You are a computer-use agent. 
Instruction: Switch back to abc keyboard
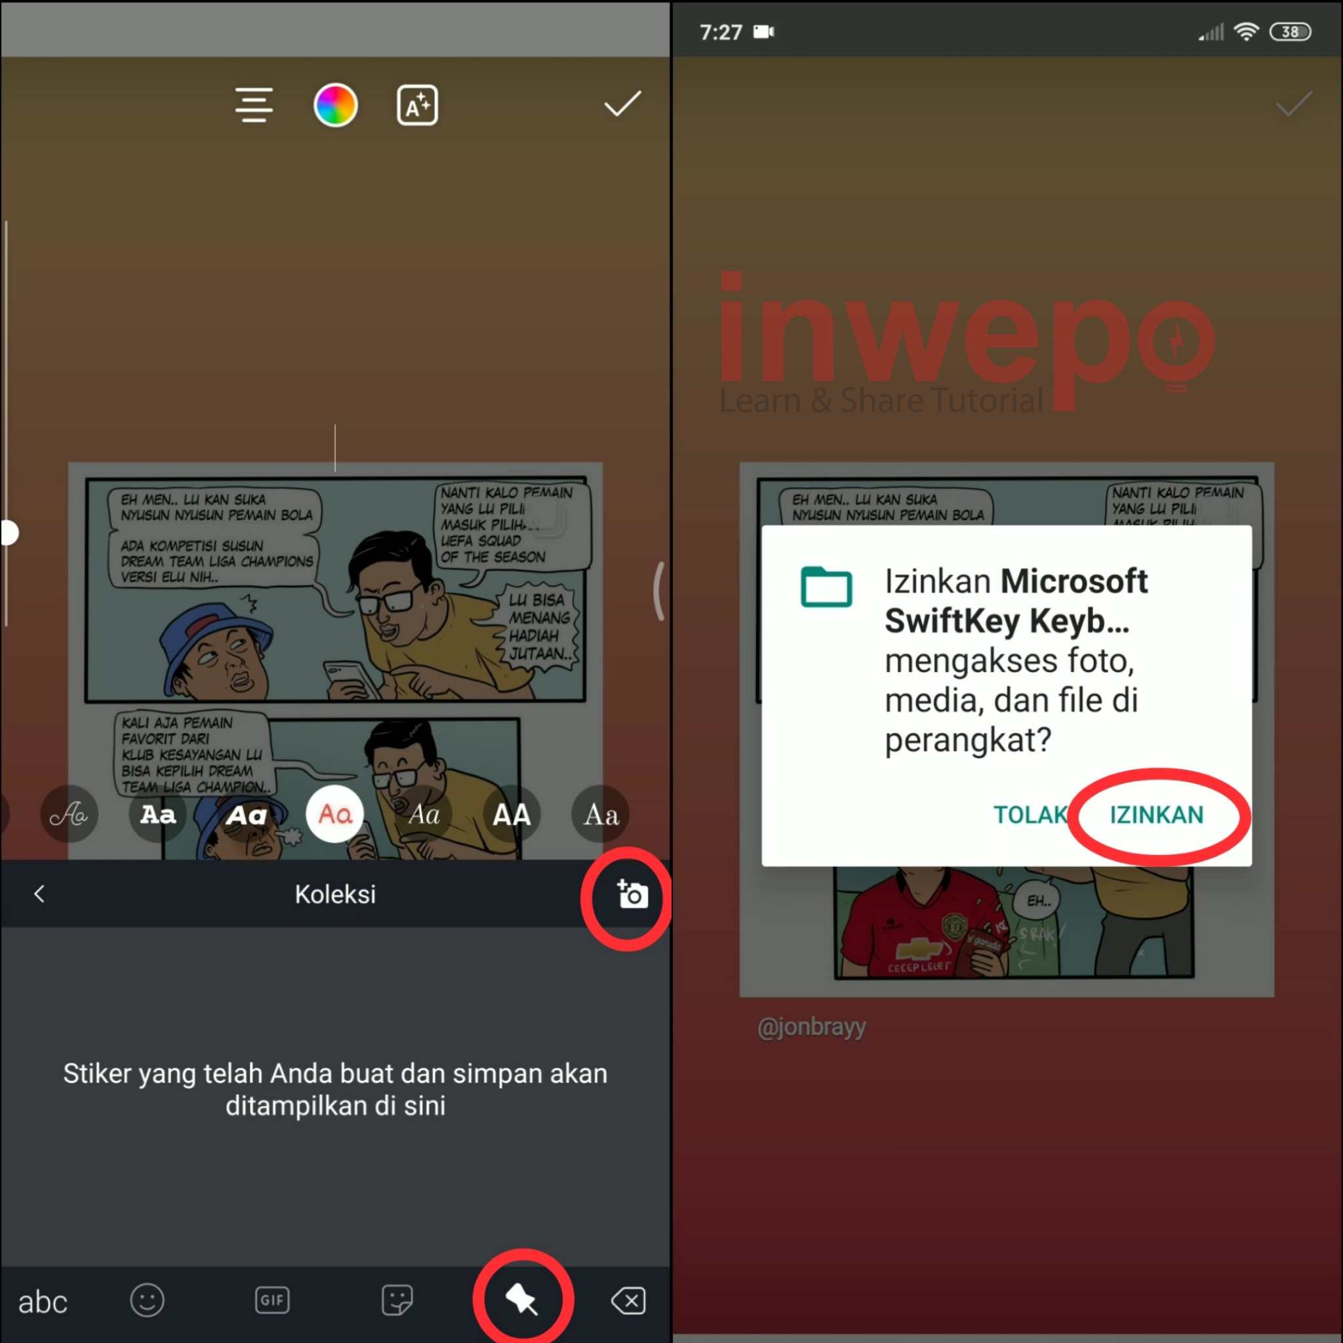(x=43, y=1301)
